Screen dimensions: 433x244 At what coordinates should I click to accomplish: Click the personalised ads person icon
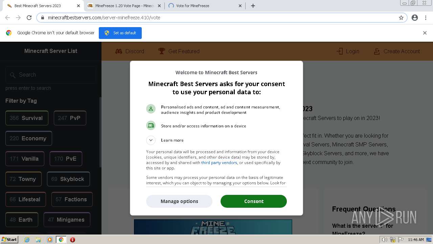pos(151,109)
